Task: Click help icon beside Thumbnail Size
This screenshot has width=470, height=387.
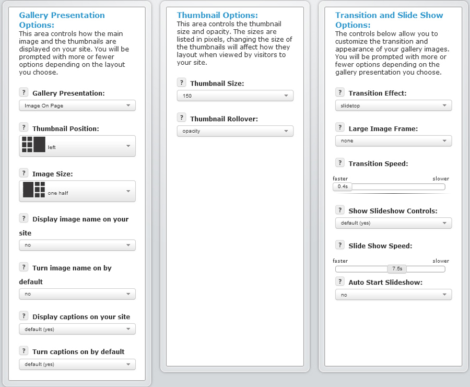Action: (x=181, y=83)
